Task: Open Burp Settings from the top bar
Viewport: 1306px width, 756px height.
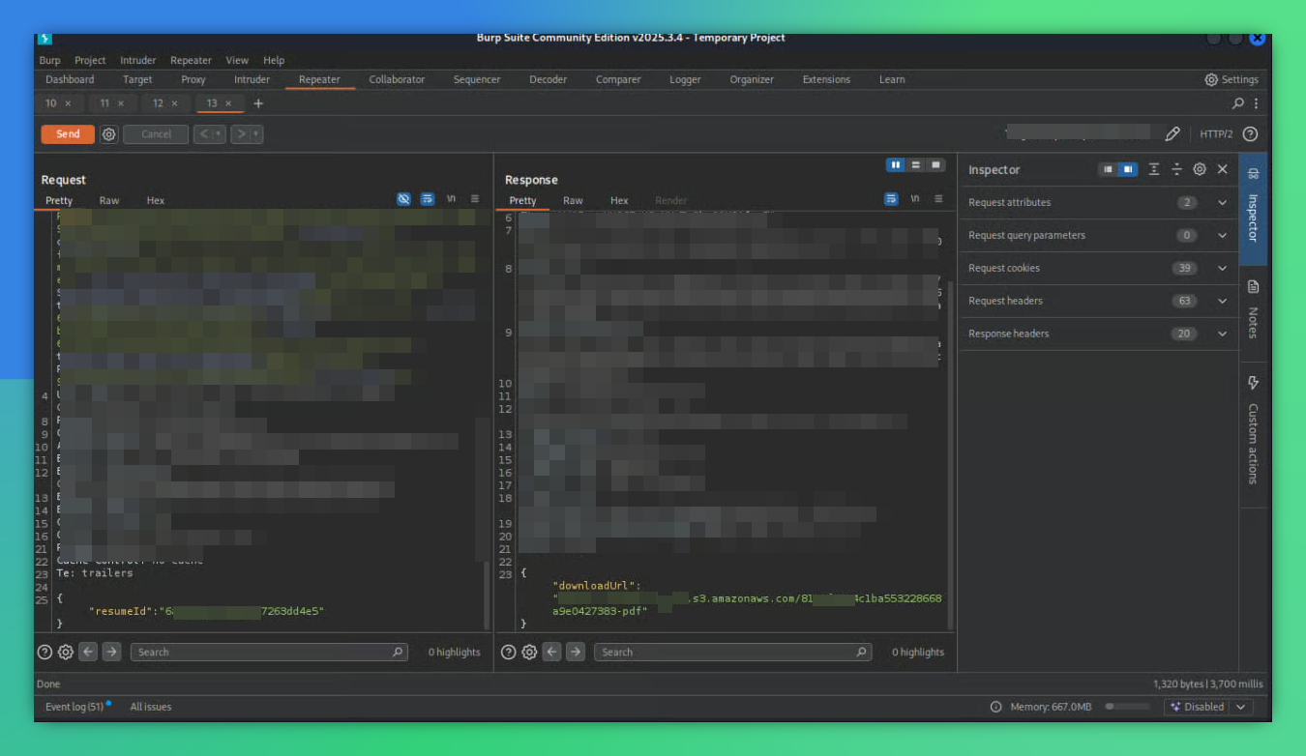Action: click(x=1232, y=79)
